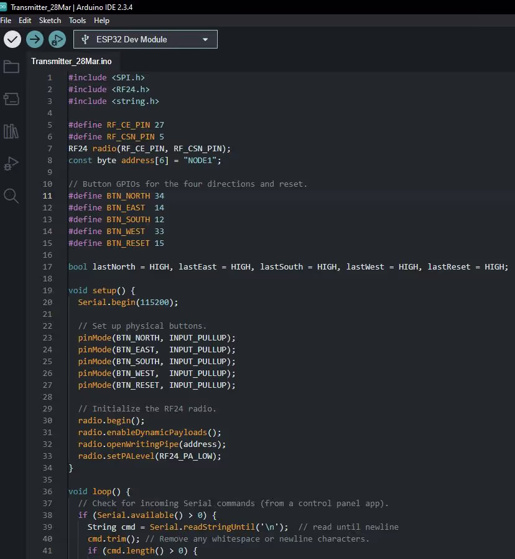Click the Verify checkmark button
The image size is (515, 559).
tap(12, 39)
